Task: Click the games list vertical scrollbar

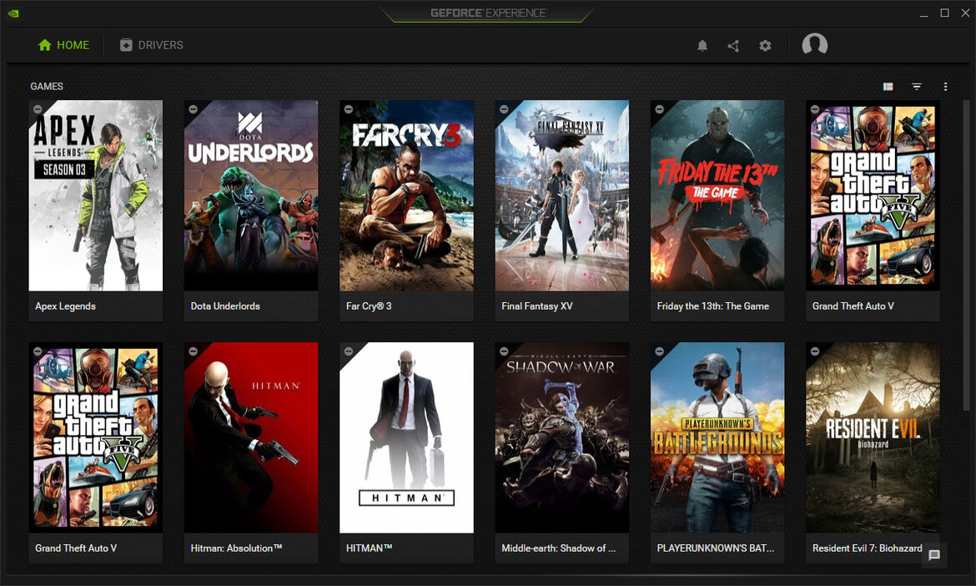Action: [966, 255]
